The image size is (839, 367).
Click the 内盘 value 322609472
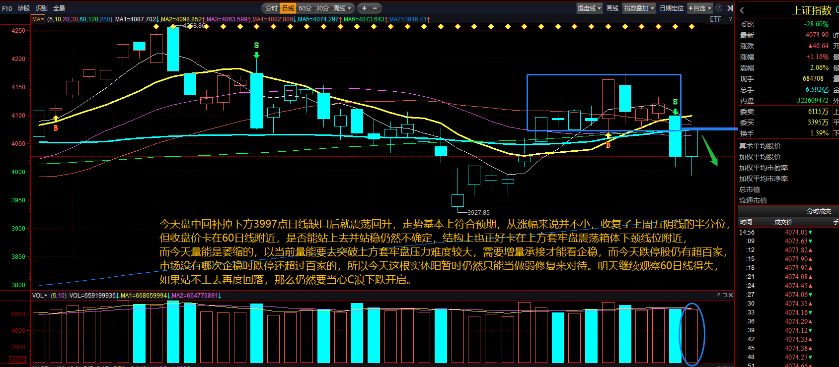click(x=813, y=101)
